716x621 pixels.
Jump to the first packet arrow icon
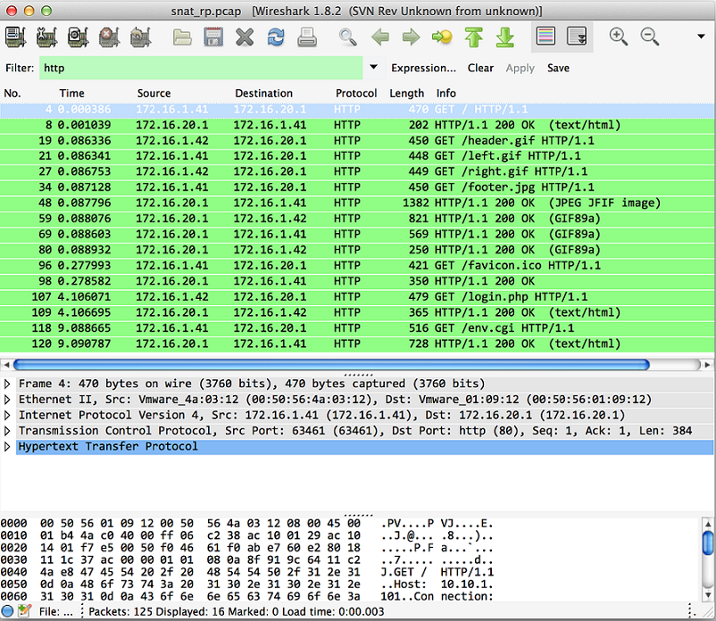point(473,37)
